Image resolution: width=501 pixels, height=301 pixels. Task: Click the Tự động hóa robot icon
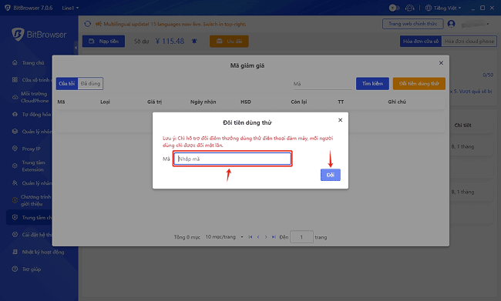click(x=15, y=114)
